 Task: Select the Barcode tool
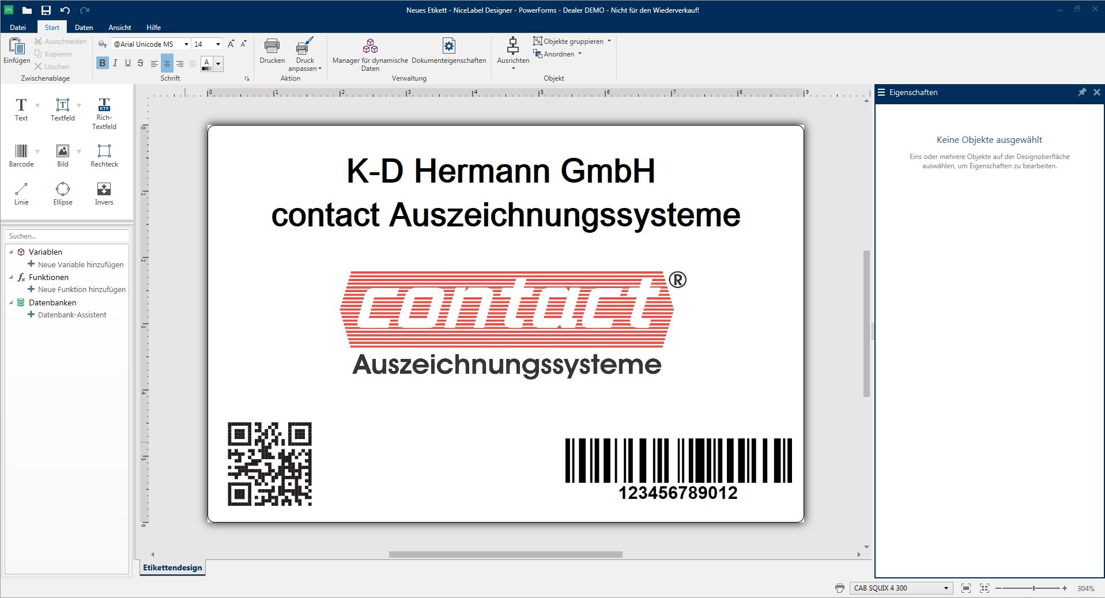[21, 155]
